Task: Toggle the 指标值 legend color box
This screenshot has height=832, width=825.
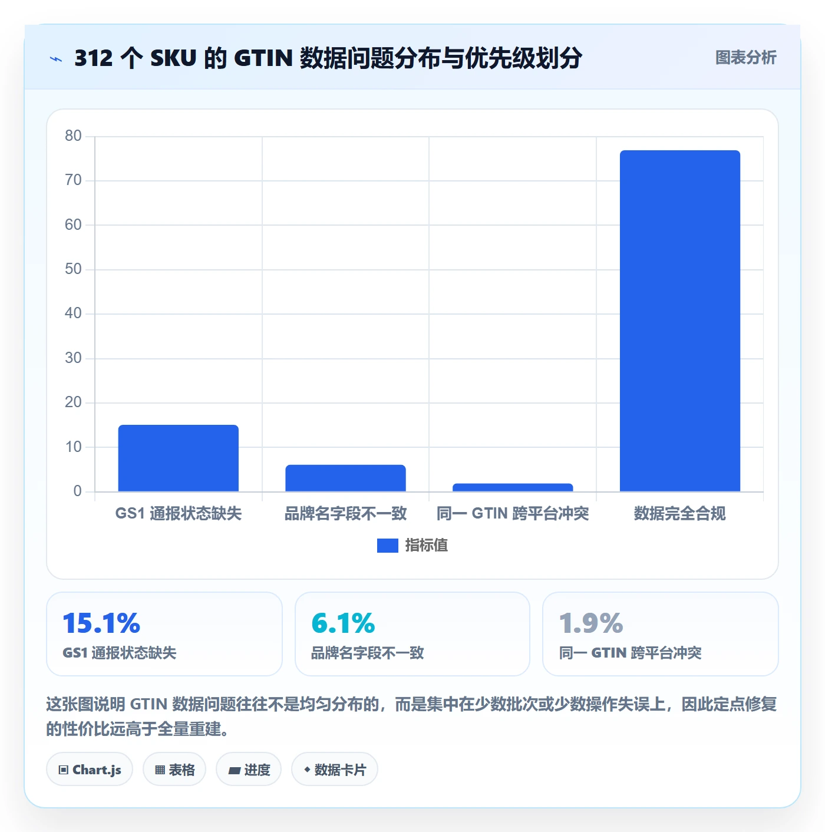Action: click(387, 546)
